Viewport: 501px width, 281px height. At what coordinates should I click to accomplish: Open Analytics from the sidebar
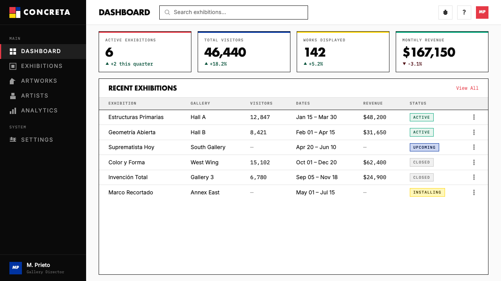click(43, 111)
